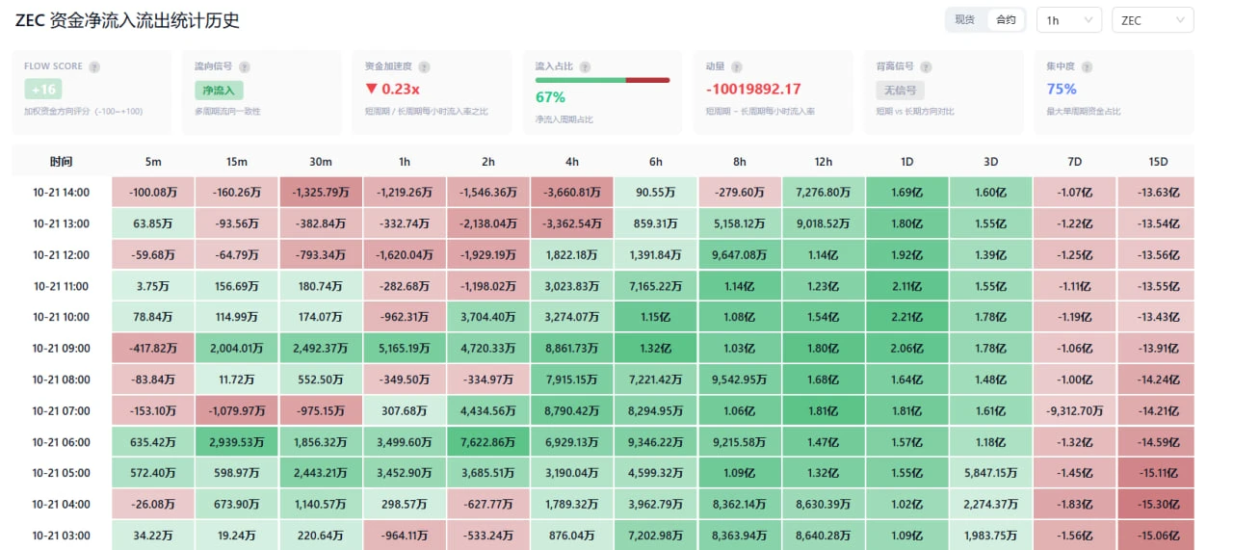Select the 10-21 14:00 row label
Viewport: 1233px width, 550px height.
(61, 192)
